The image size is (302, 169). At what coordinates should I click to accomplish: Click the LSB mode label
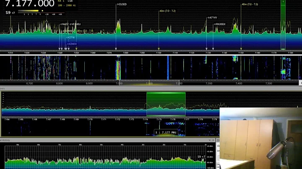pos(70,1)
